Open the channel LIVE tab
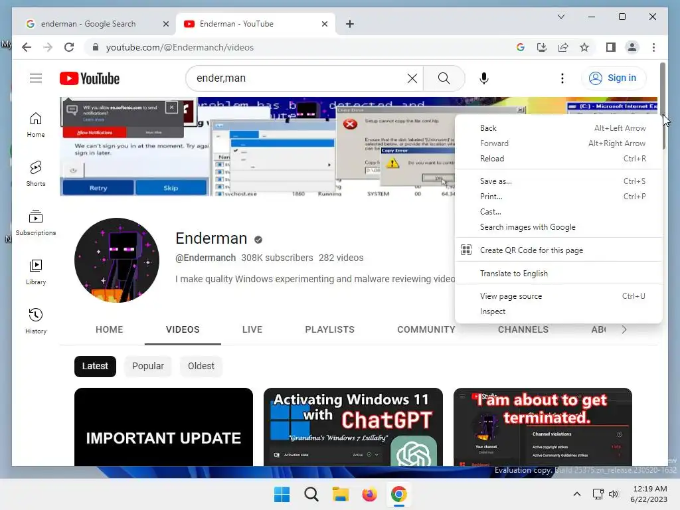Image resolution: width=680 pixels, height=510 pixels. tap(252, 329)
